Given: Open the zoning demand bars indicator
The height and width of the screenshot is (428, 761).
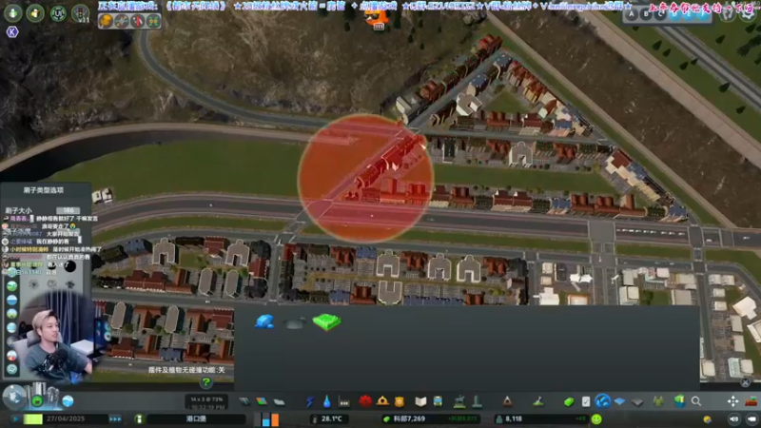Looking at the screenshot, I should pyautogui.click(x=267, y=418).
